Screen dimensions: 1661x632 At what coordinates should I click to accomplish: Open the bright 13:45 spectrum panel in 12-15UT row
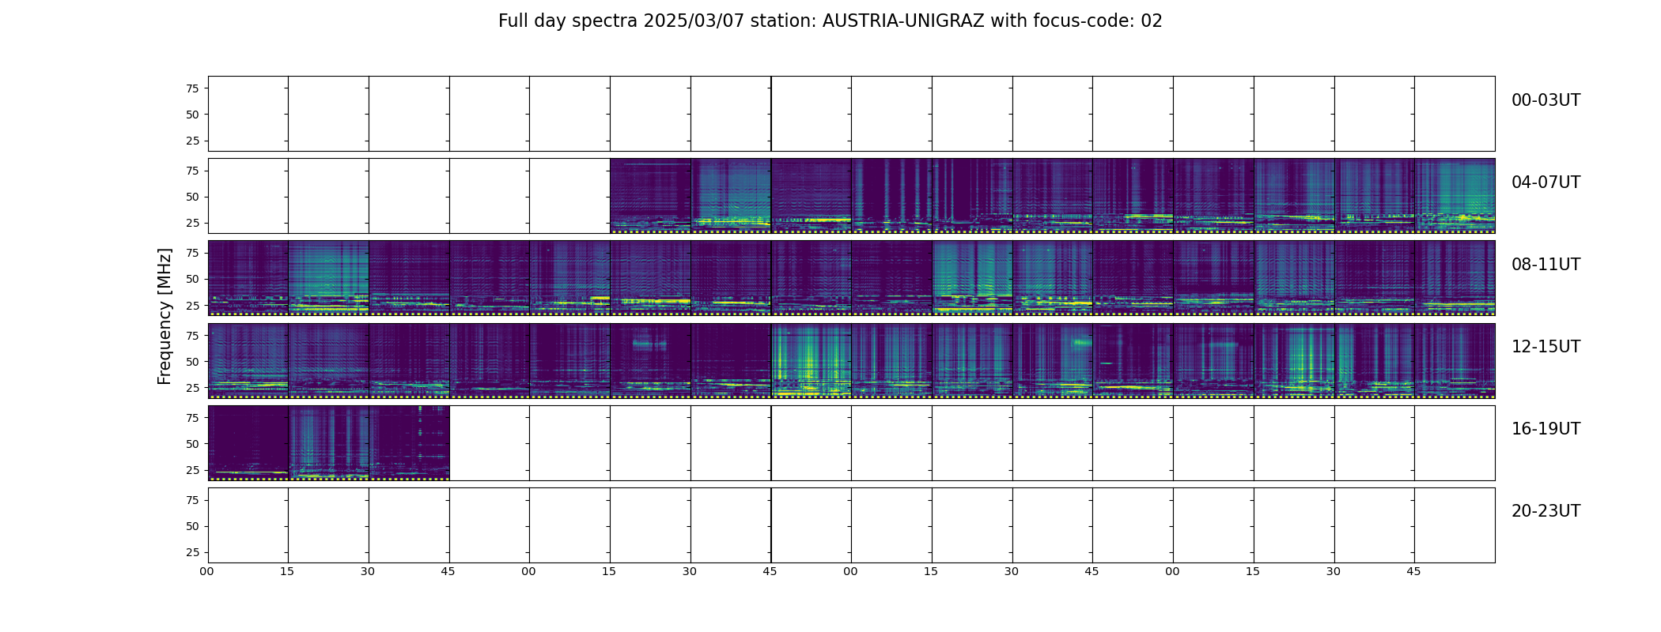(811, 360)
